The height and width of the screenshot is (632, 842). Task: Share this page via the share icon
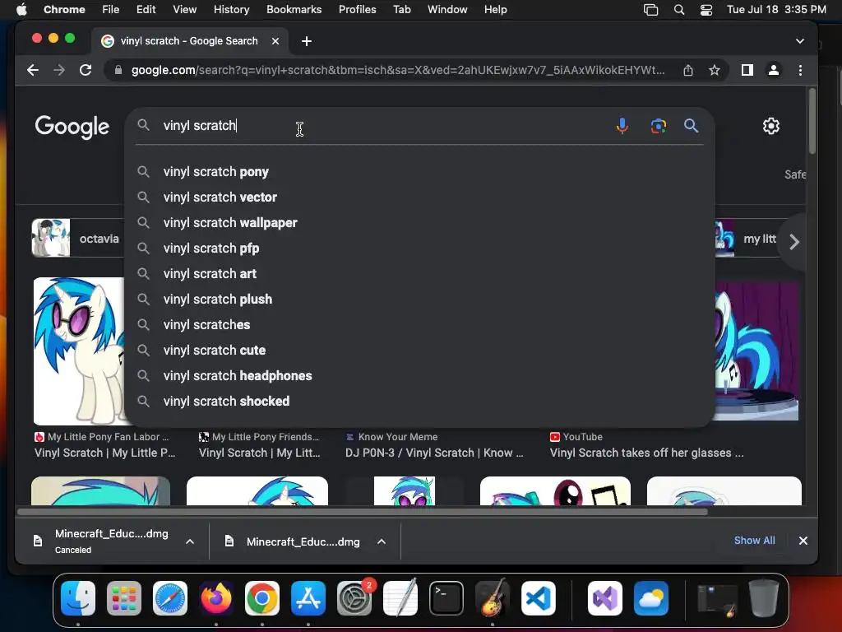click(x=688, y=70)
